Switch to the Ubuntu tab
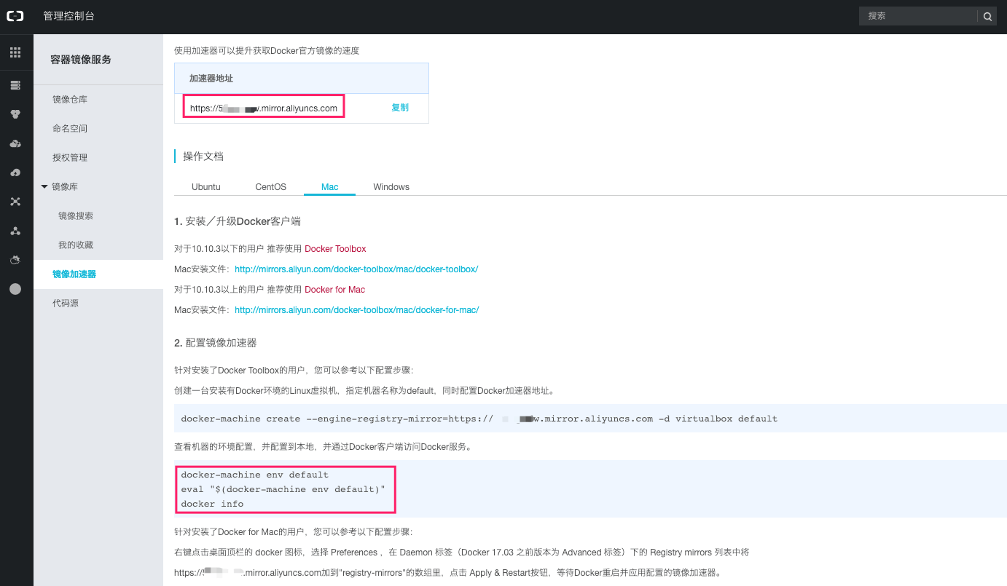 pos(206,187)
